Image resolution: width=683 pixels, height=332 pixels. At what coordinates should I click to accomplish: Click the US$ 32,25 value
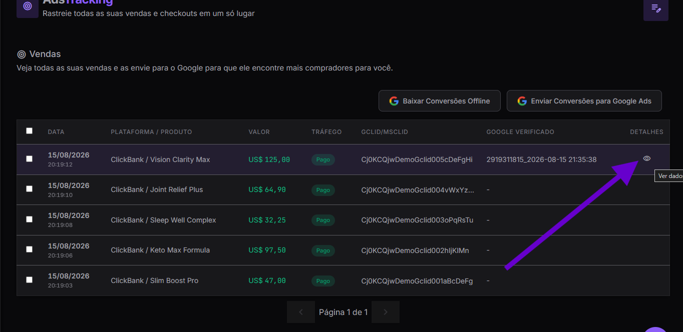pyautogui.click(x=267, y=220)
